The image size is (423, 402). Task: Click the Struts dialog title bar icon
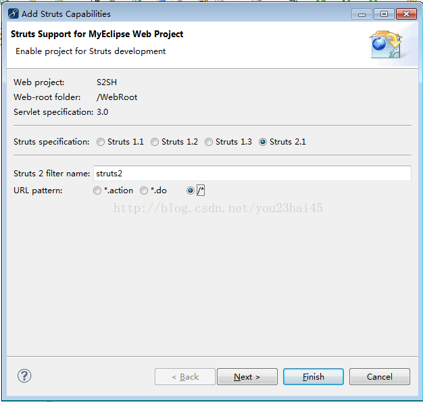pyautogui.click(x=14, y=14)
